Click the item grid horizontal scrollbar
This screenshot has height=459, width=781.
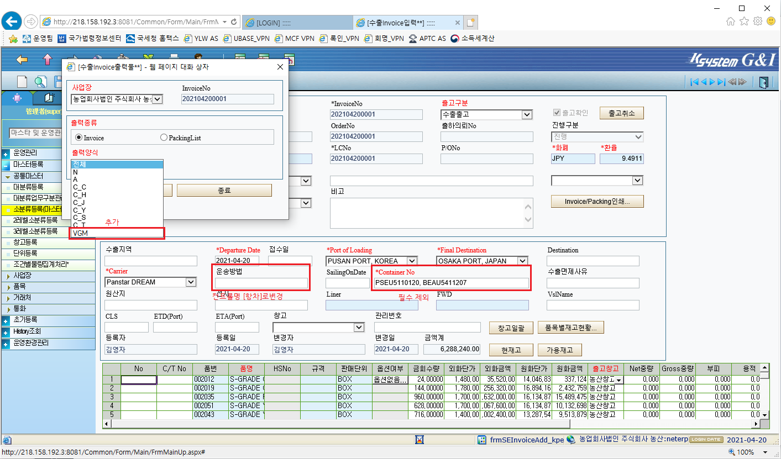coord(432,424)
